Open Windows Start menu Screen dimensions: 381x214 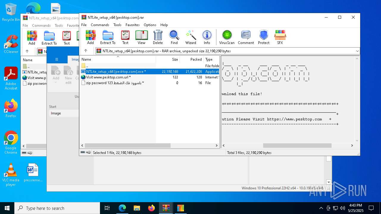(x=7, y=208)
